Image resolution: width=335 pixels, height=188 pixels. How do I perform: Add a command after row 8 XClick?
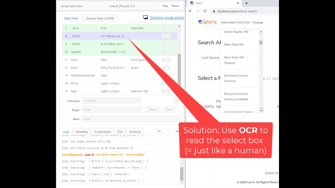click(169, 36)
